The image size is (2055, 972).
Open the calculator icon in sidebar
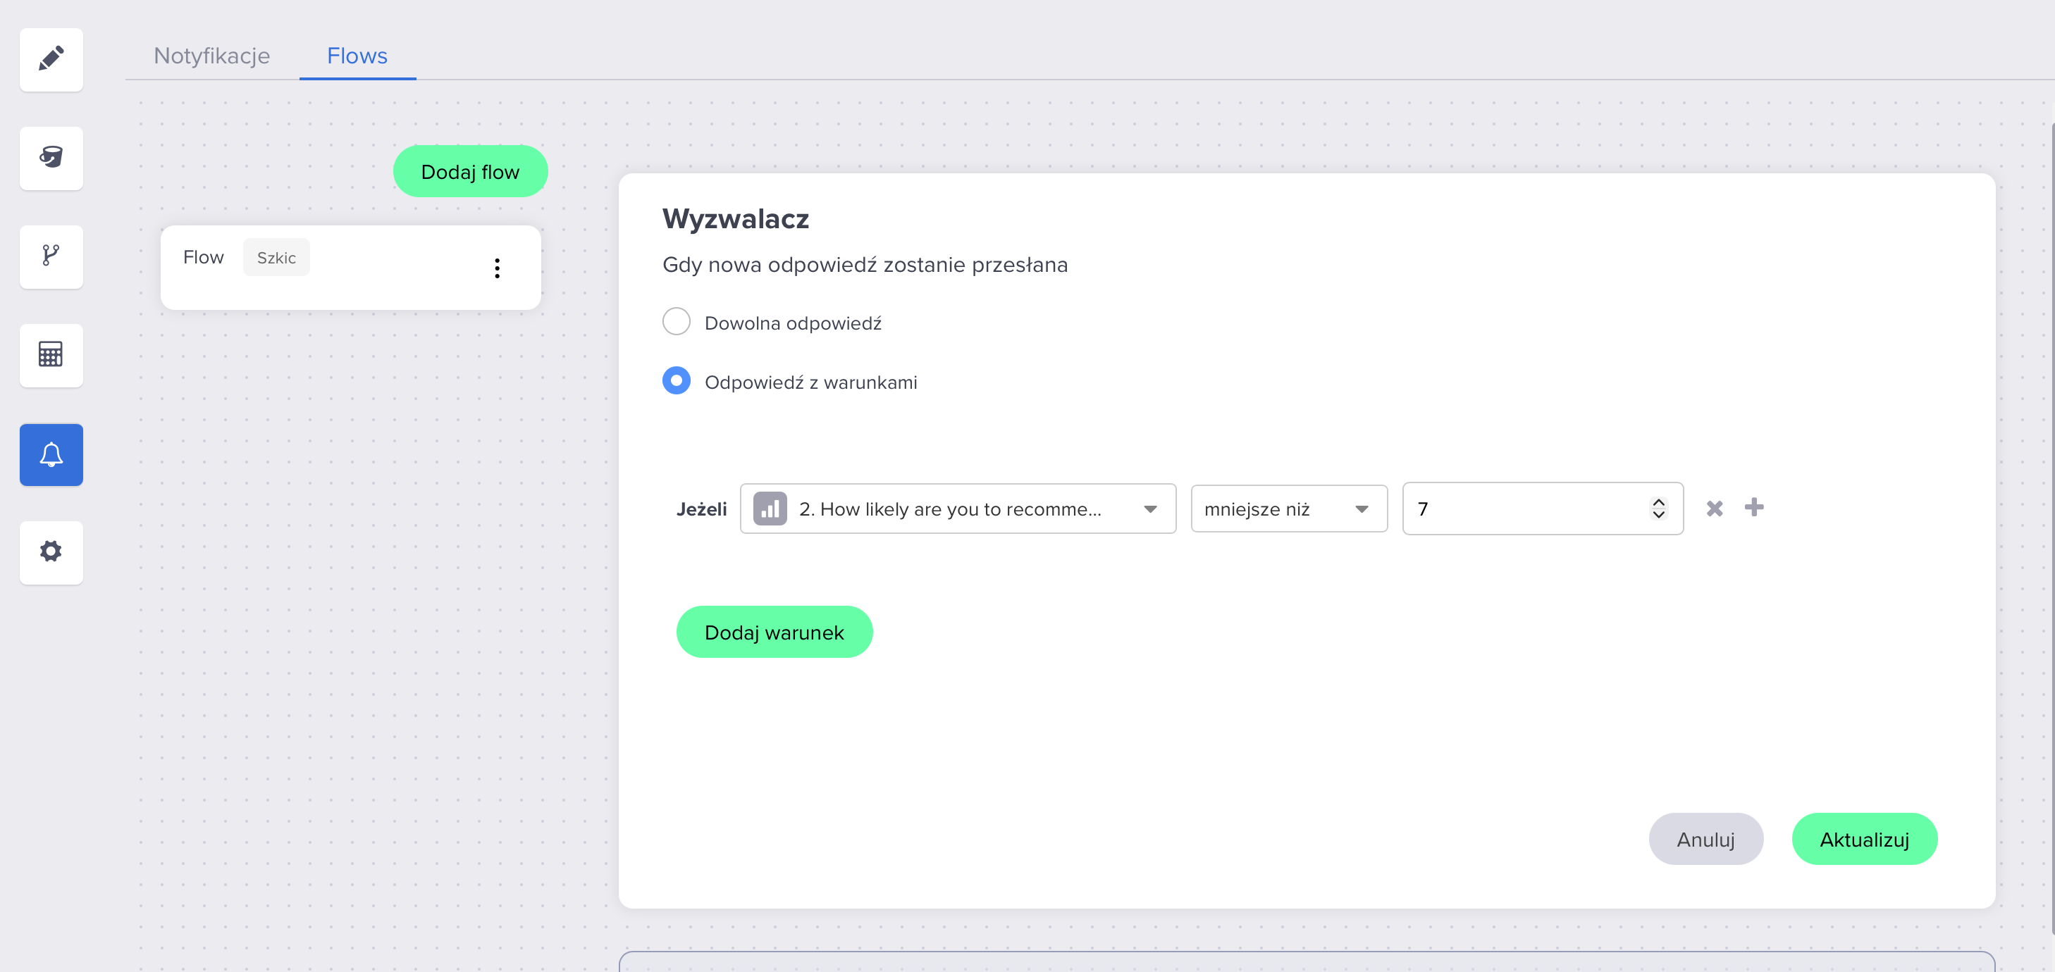click(51, 355)
